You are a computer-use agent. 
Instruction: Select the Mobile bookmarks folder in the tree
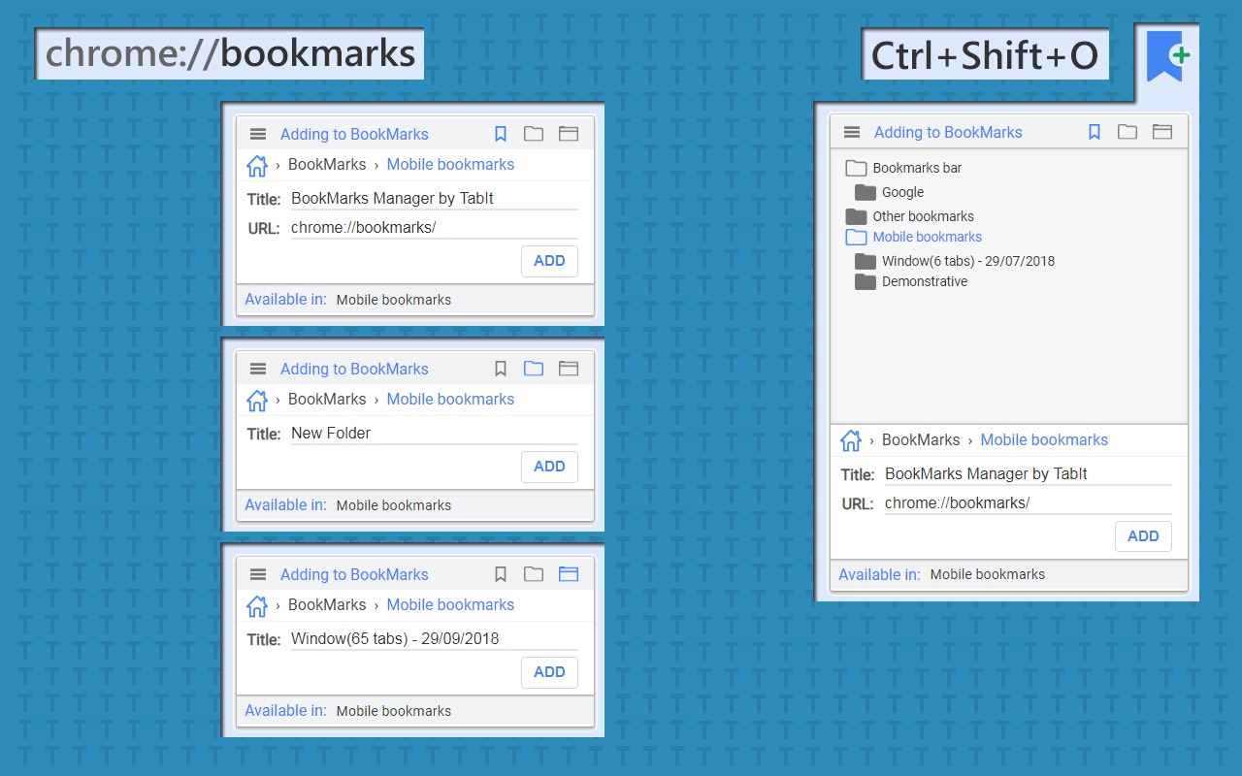pyautogui.click(x=927, y=237)
